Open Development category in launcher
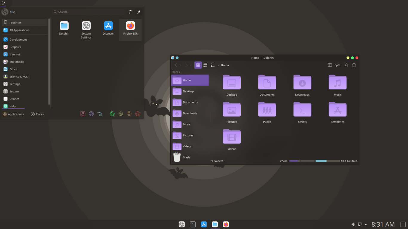 click(25, 39)
